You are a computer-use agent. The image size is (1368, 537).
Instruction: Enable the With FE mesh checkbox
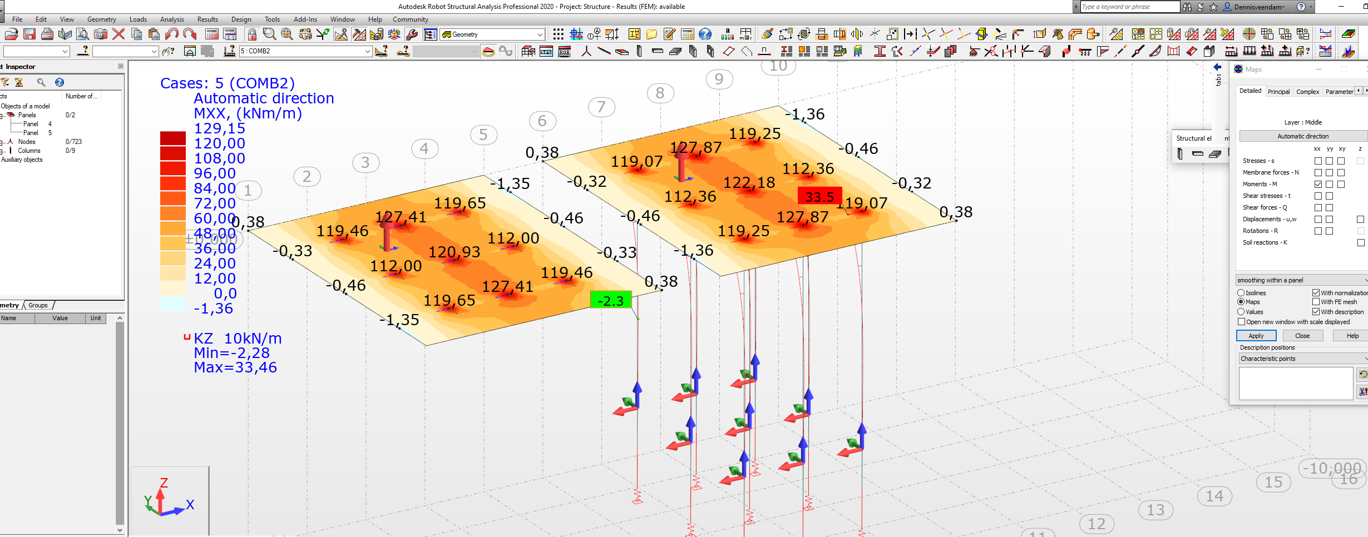click(1316, 302)
